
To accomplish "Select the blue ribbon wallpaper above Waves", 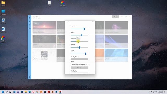I will click(x=116, y=42).
